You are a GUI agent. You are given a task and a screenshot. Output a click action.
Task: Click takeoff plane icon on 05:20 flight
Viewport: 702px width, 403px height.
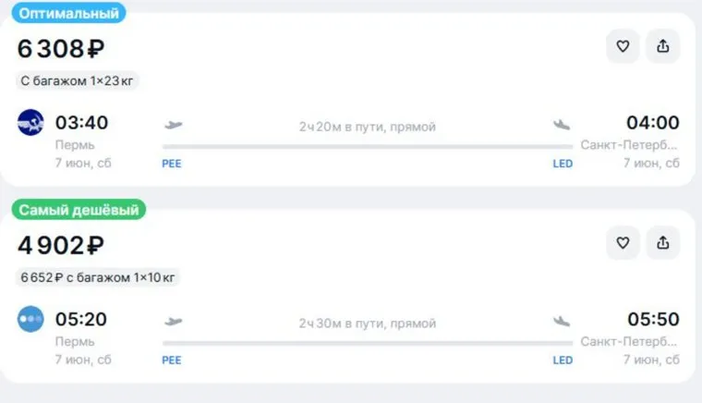point(173,322)
